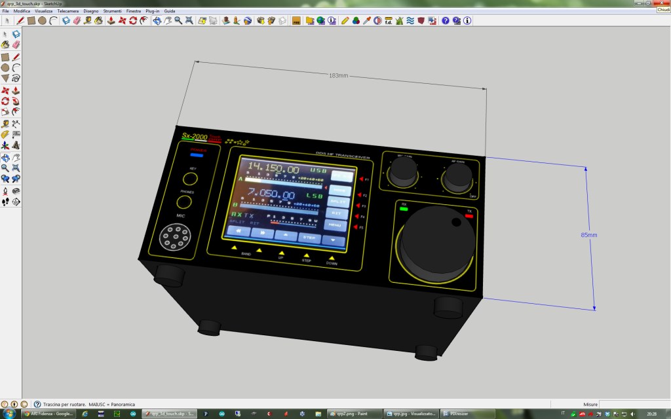Screen dimensions: 671x419
Task: Click the question mark icon in status bar
Action: [x=37, y=405]
